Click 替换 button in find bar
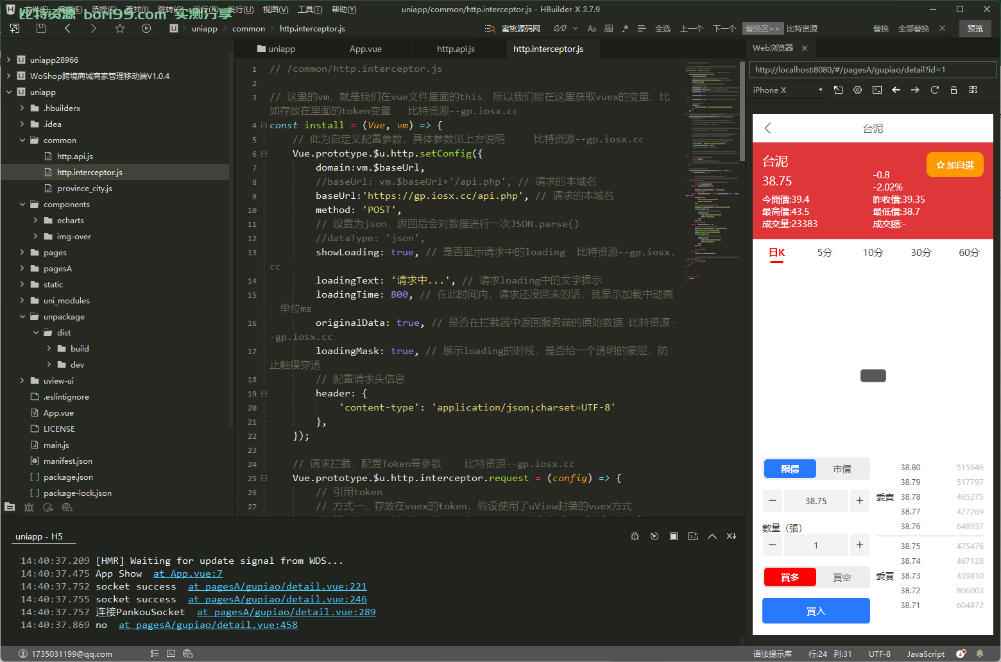The width and height of the screenshot is (1001, 662). pos(881,28)
